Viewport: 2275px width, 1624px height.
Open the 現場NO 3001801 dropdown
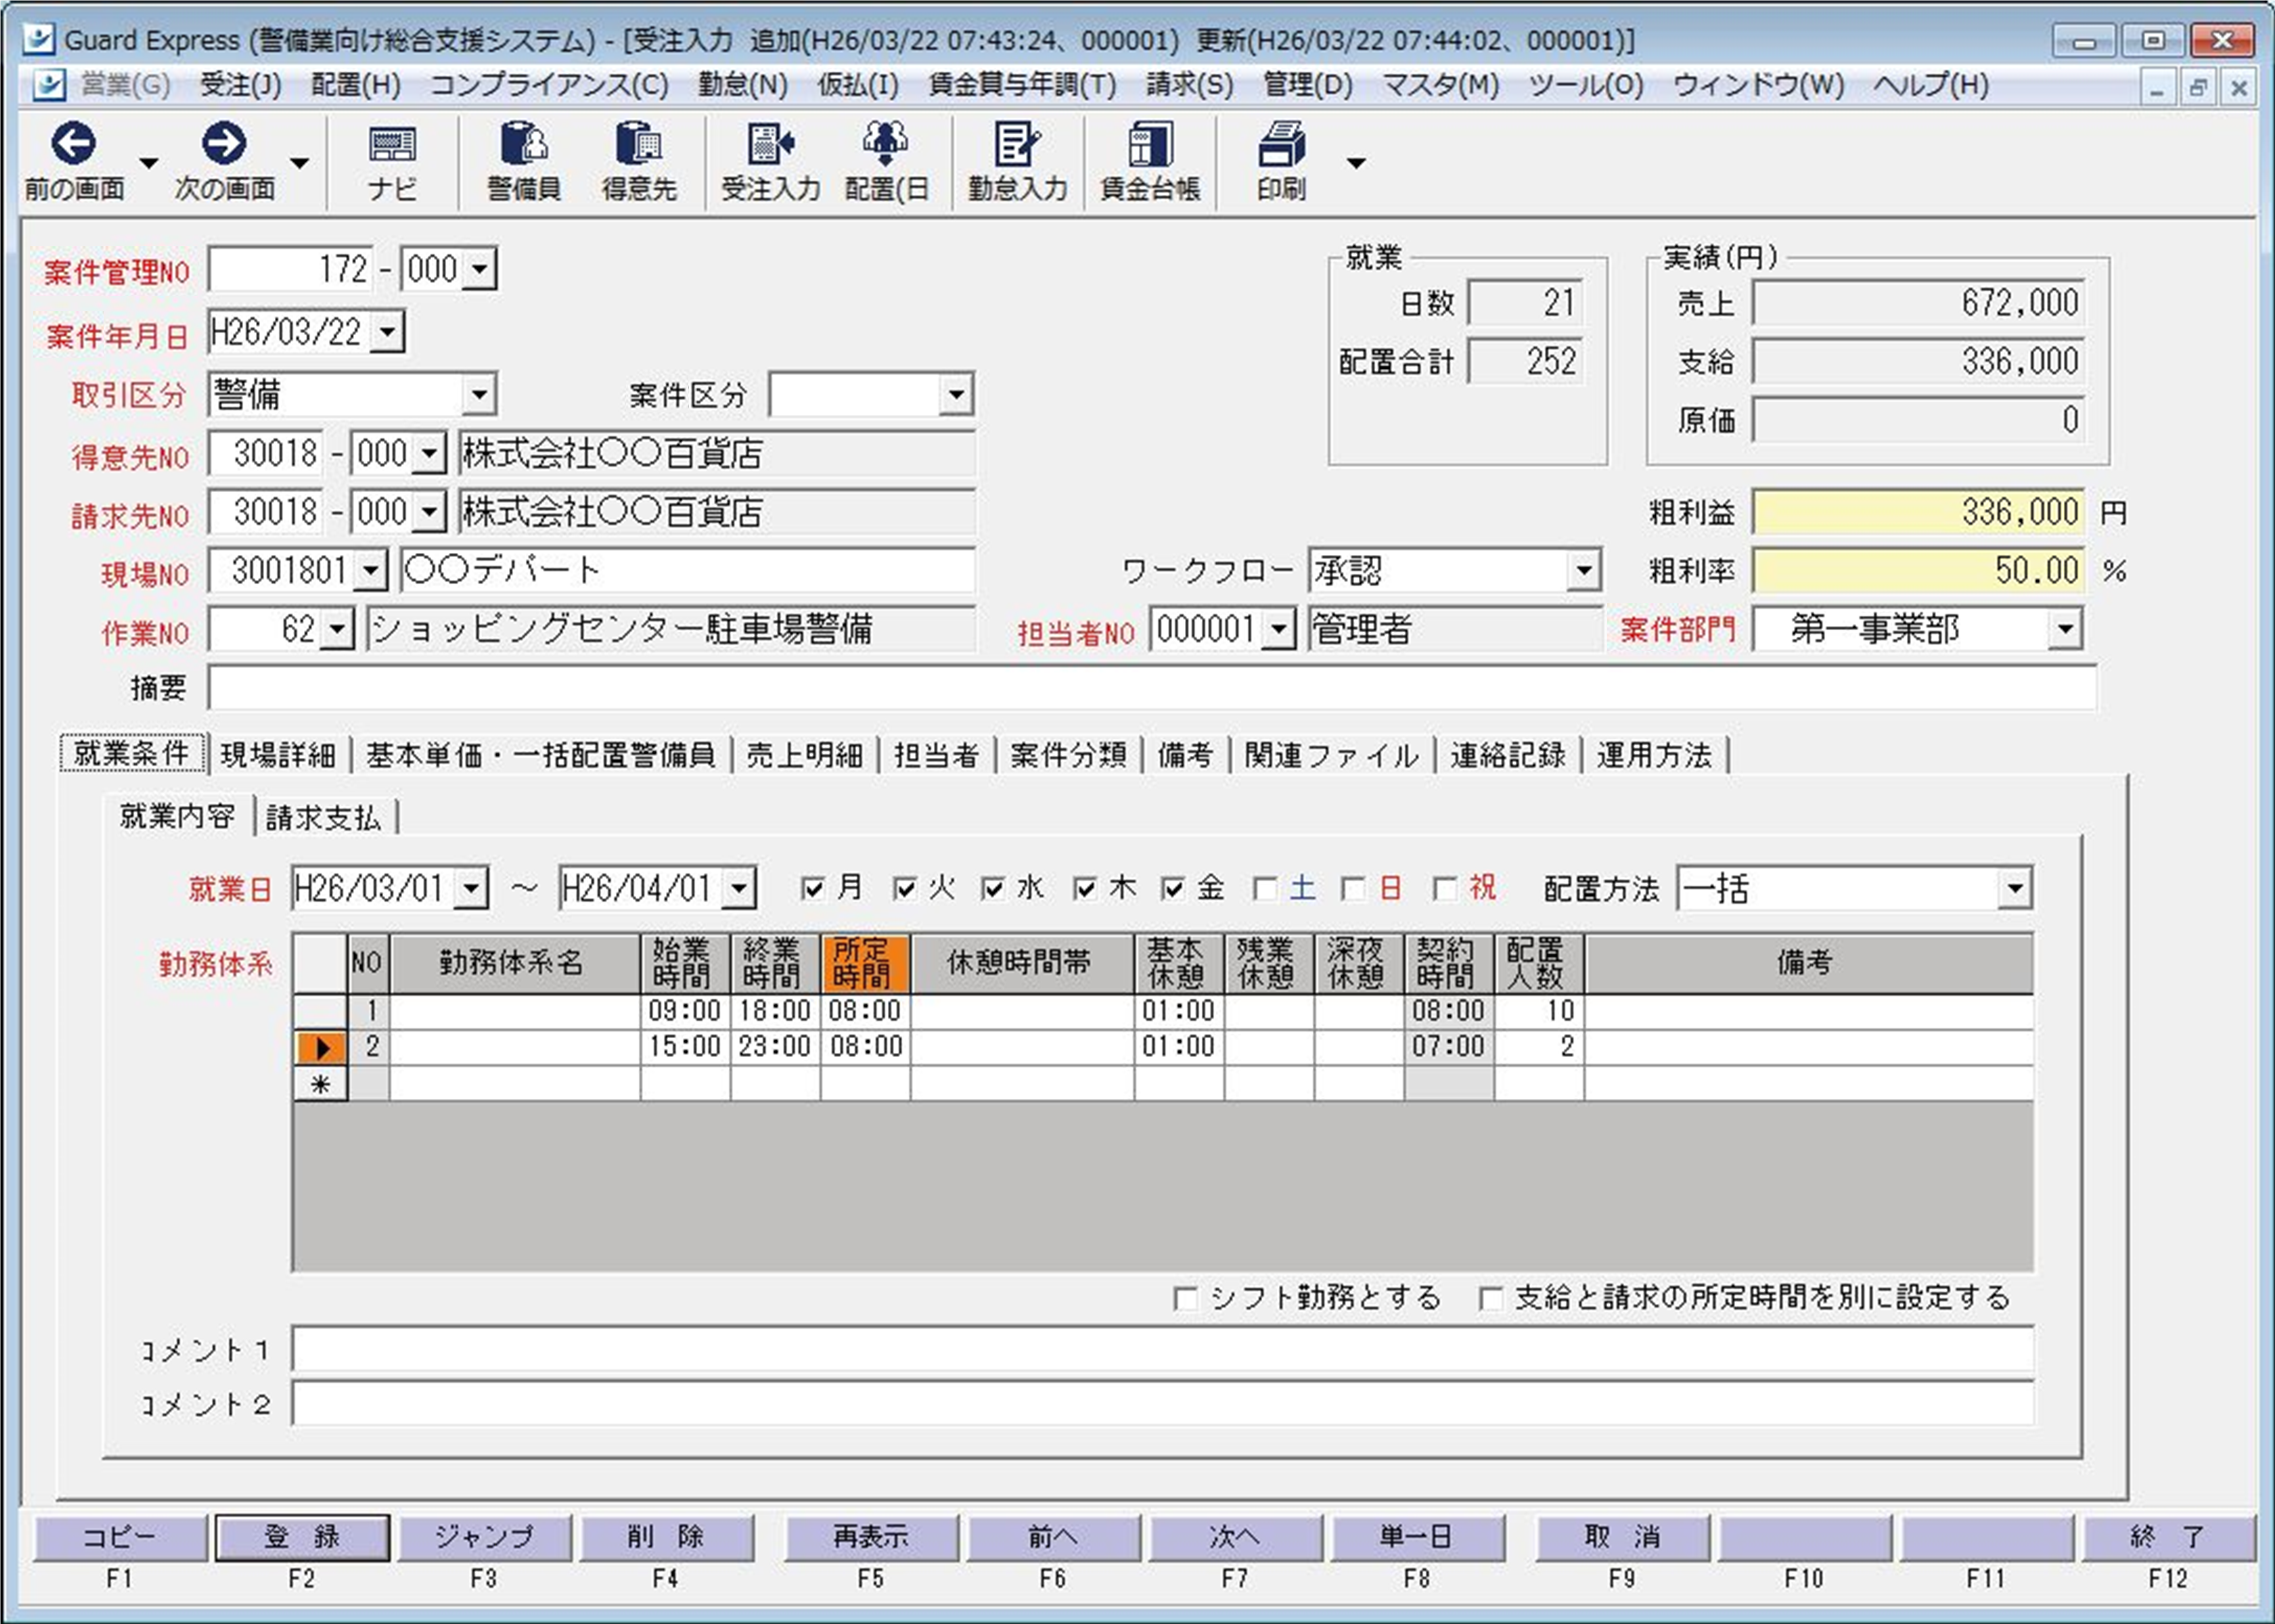coord(371,571)
